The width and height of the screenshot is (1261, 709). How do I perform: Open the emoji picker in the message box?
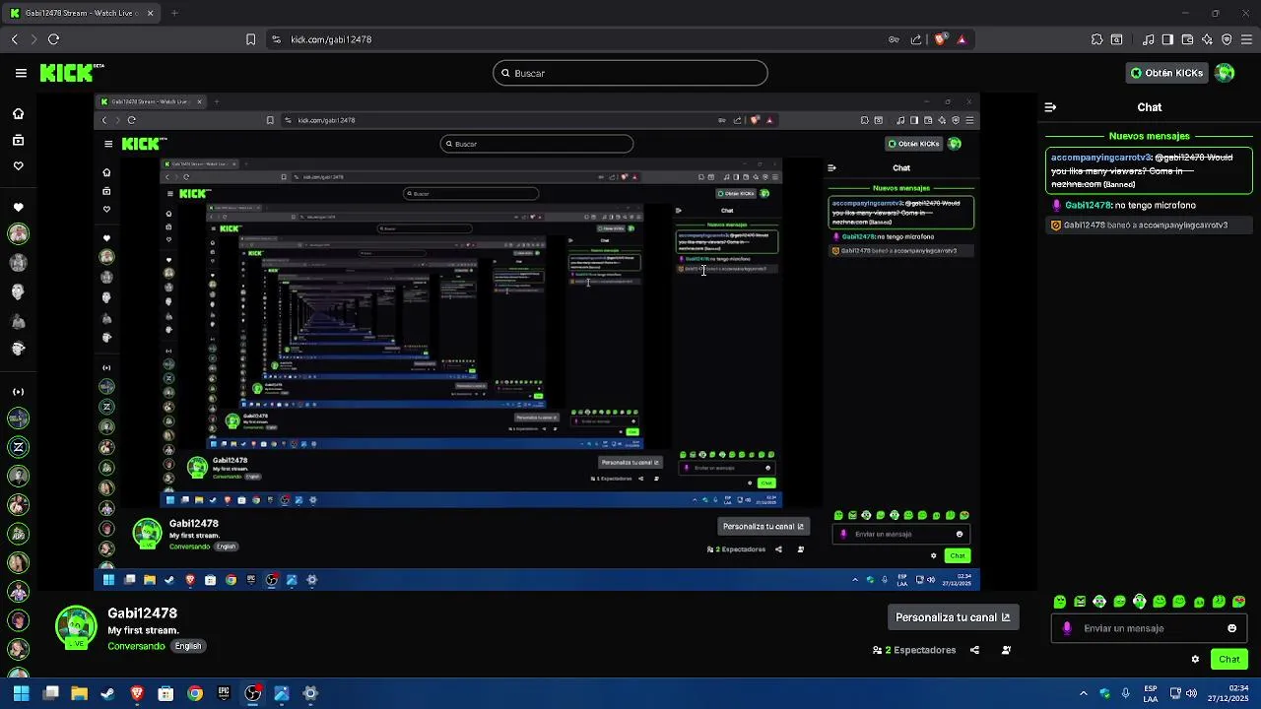point(1231,628)
